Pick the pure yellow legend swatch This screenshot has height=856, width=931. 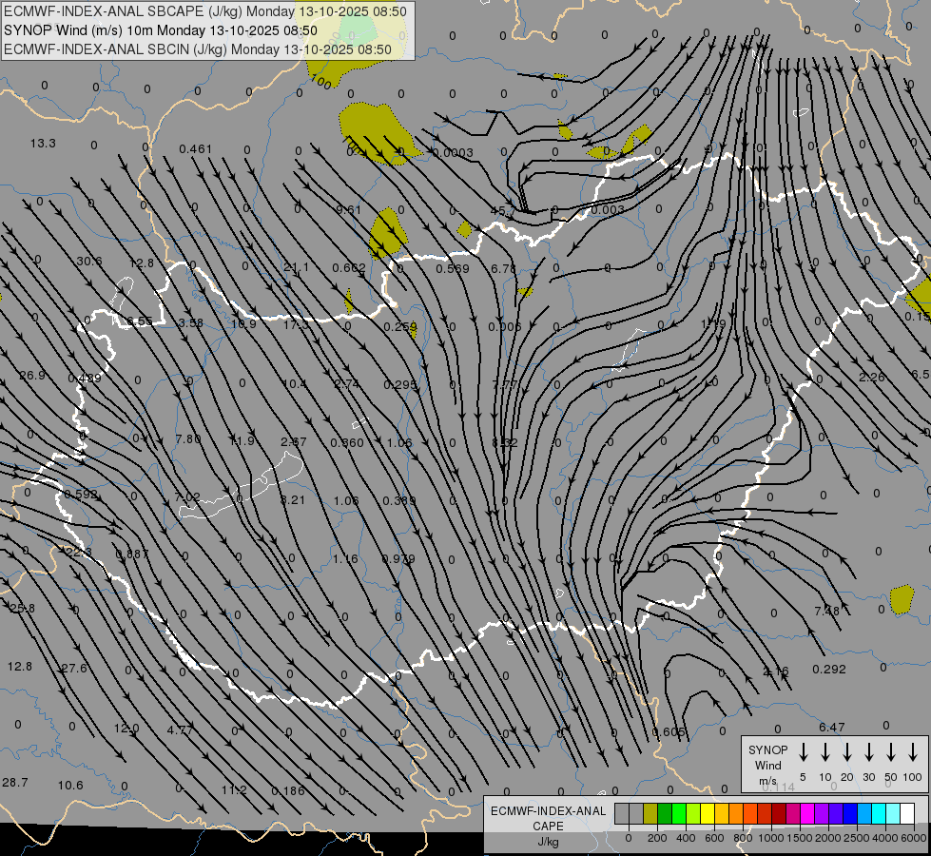pos(708,813)
